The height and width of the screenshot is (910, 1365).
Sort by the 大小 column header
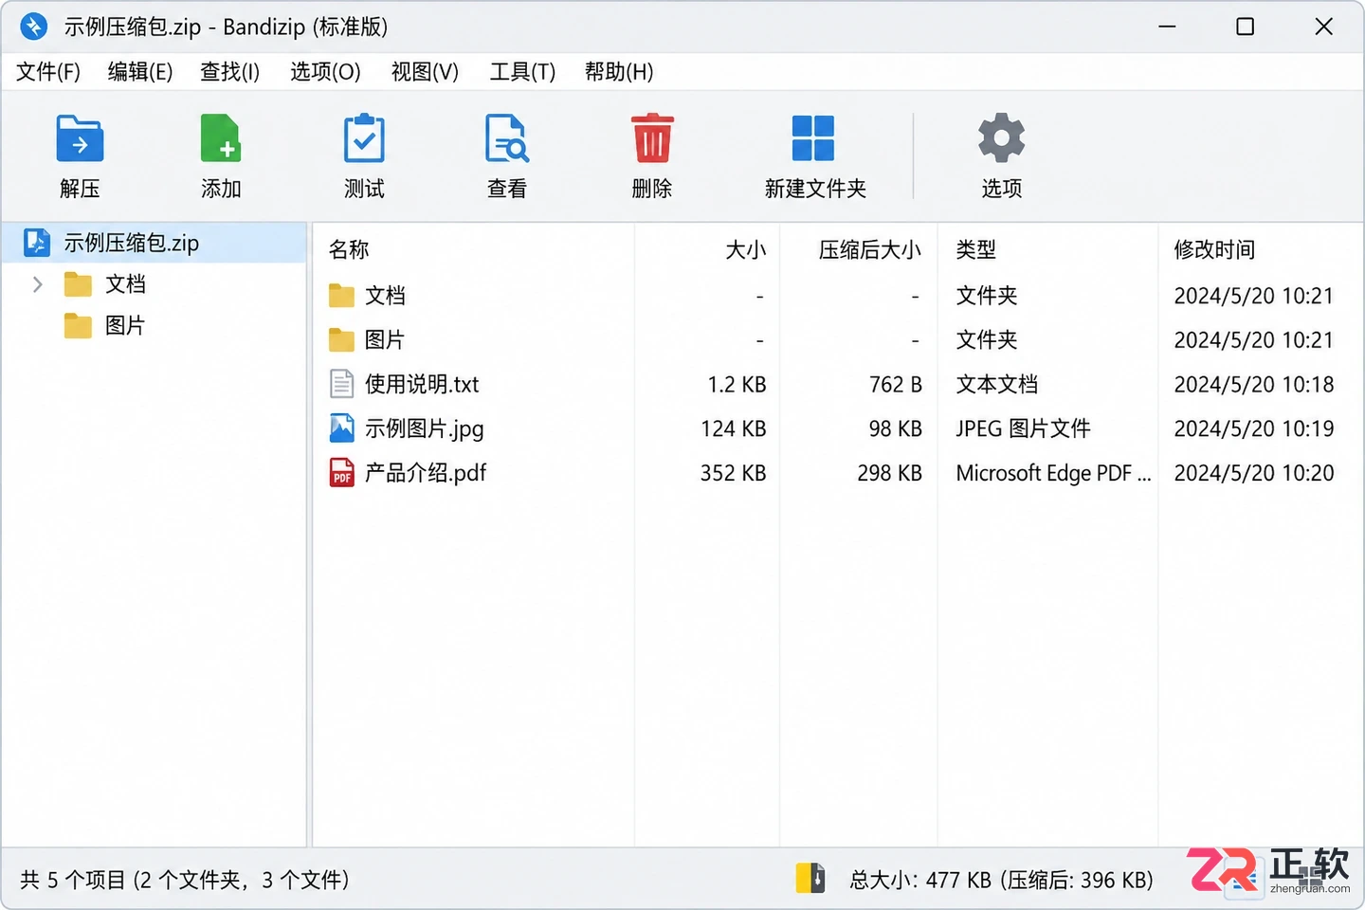coord(746,249)
